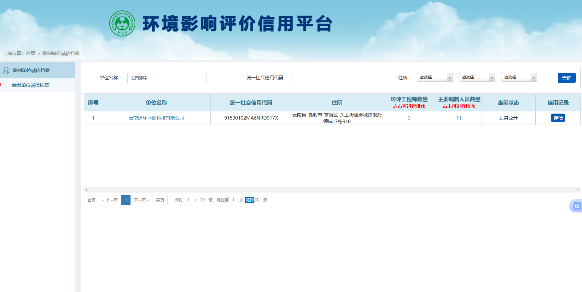
Task: Click the engineer count link showing 3
Action: coord(409,118)
